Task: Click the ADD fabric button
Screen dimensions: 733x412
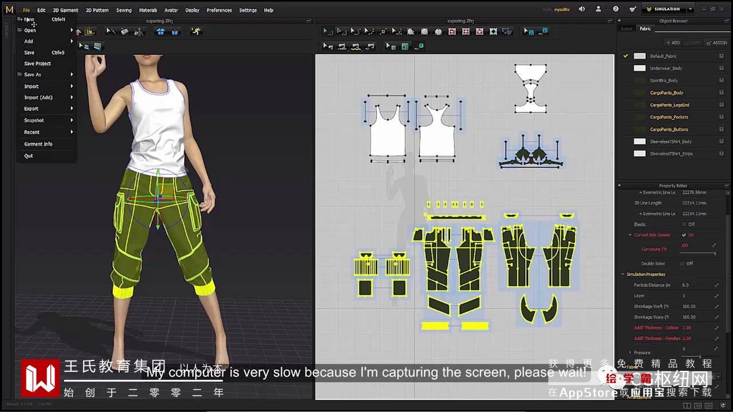Action: [673, 43]
